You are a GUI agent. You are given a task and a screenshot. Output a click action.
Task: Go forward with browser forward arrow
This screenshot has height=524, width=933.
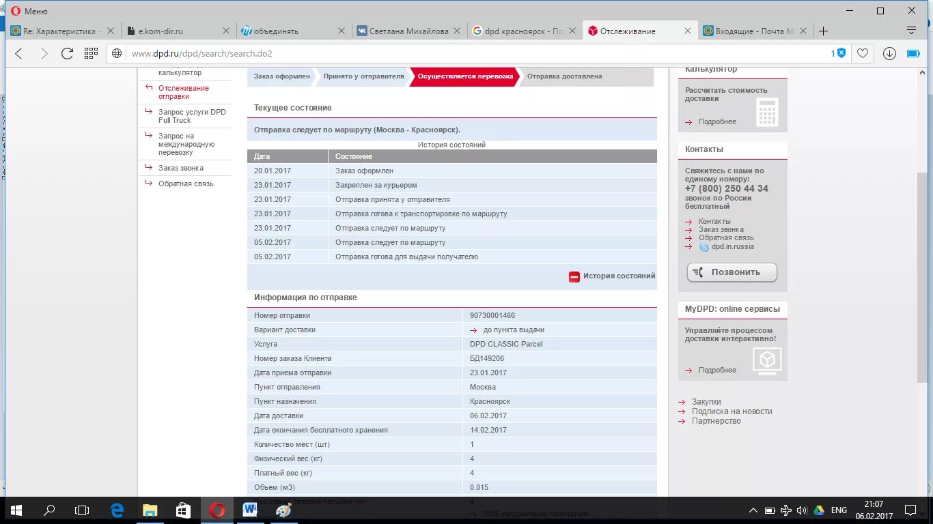tap(44, 53)
